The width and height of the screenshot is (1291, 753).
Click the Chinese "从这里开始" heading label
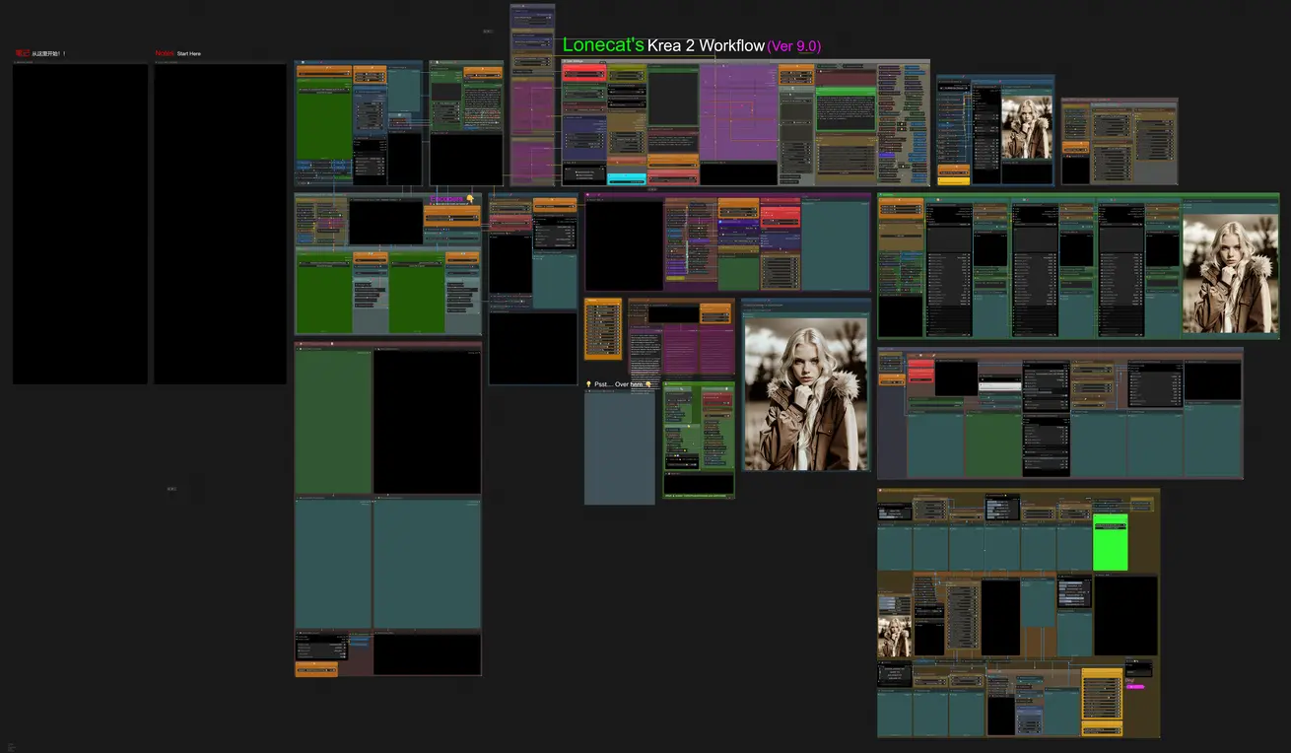click(x=47, y=53)
